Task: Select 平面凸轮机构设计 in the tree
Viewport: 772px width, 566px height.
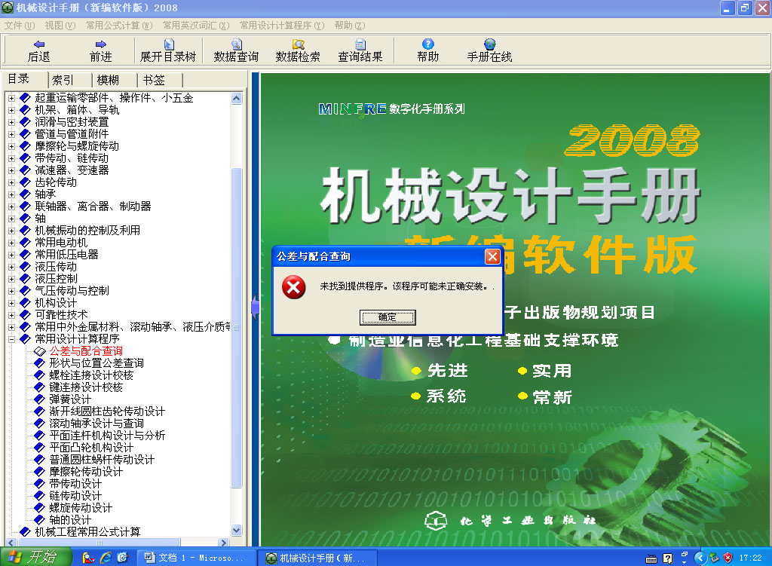Action: [x=91, y=448]
